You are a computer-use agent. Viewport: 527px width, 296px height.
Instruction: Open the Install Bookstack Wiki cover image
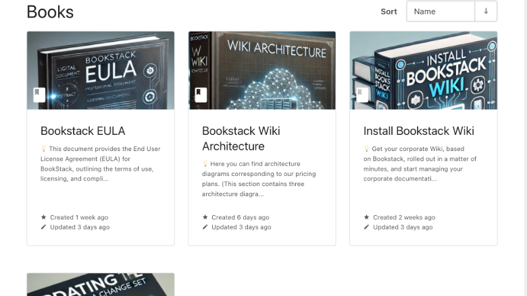coord(424,70)
